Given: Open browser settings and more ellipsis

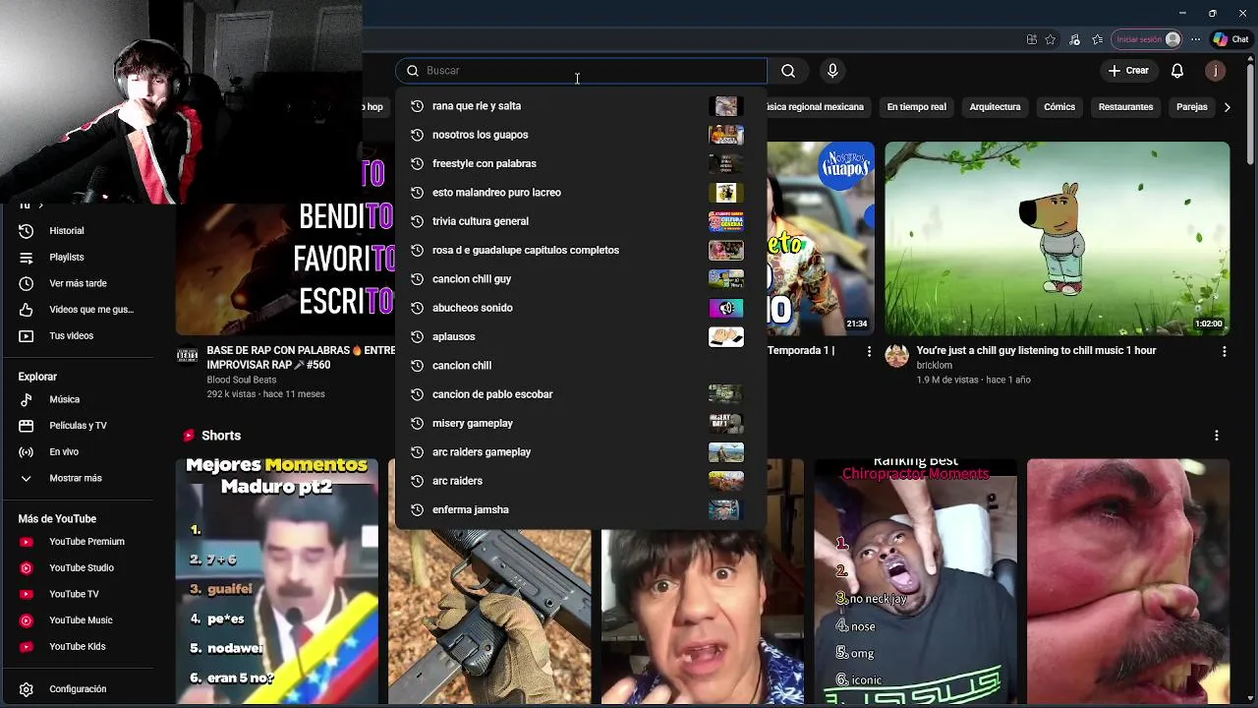Looking at the screenshot, I should click(x=1195, y=39).
